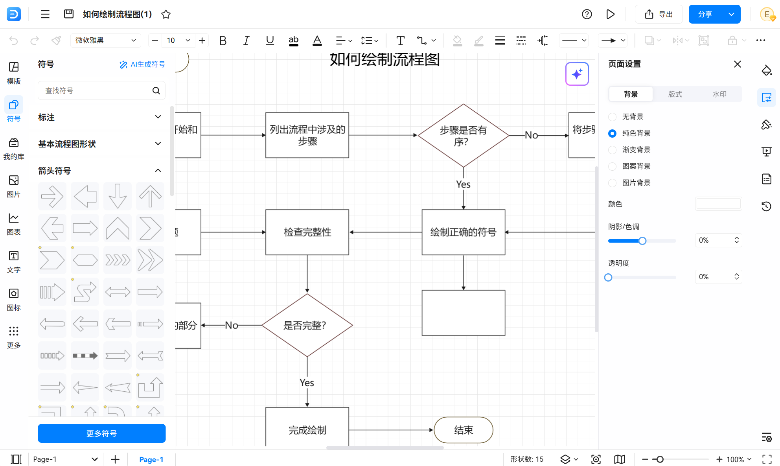
Task: Click the 更多符号 button
Action: click(x=102, y=433)
